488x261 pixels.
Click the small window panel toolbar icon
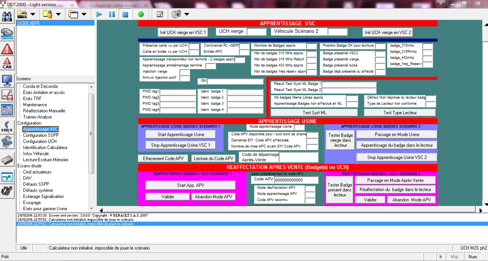[160, 15]
